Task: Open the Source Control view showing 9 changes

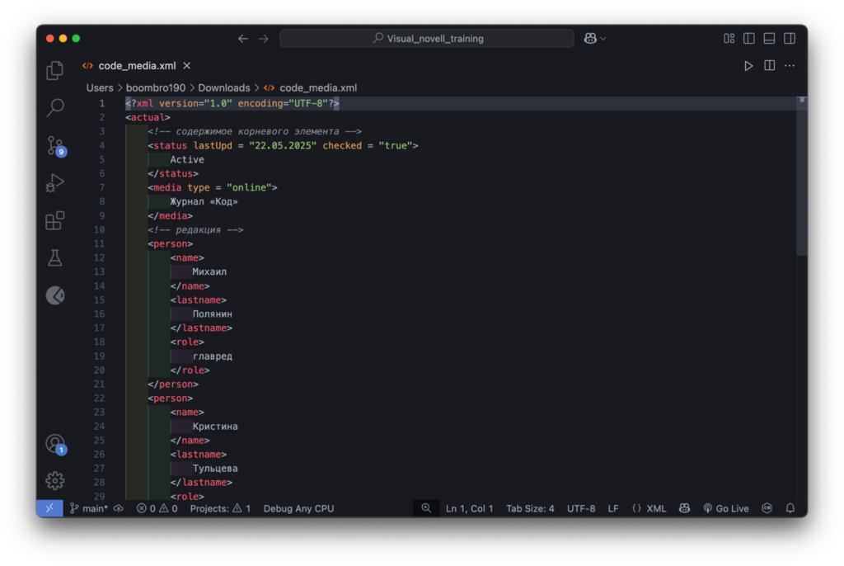Action: [x=54, y=145]
